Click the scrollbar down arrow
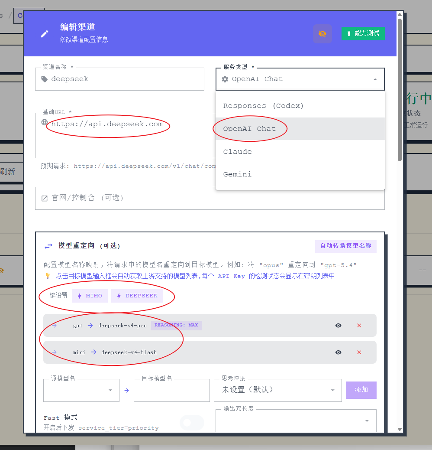This screenshot has width=432, height=450. pos(400,429)
